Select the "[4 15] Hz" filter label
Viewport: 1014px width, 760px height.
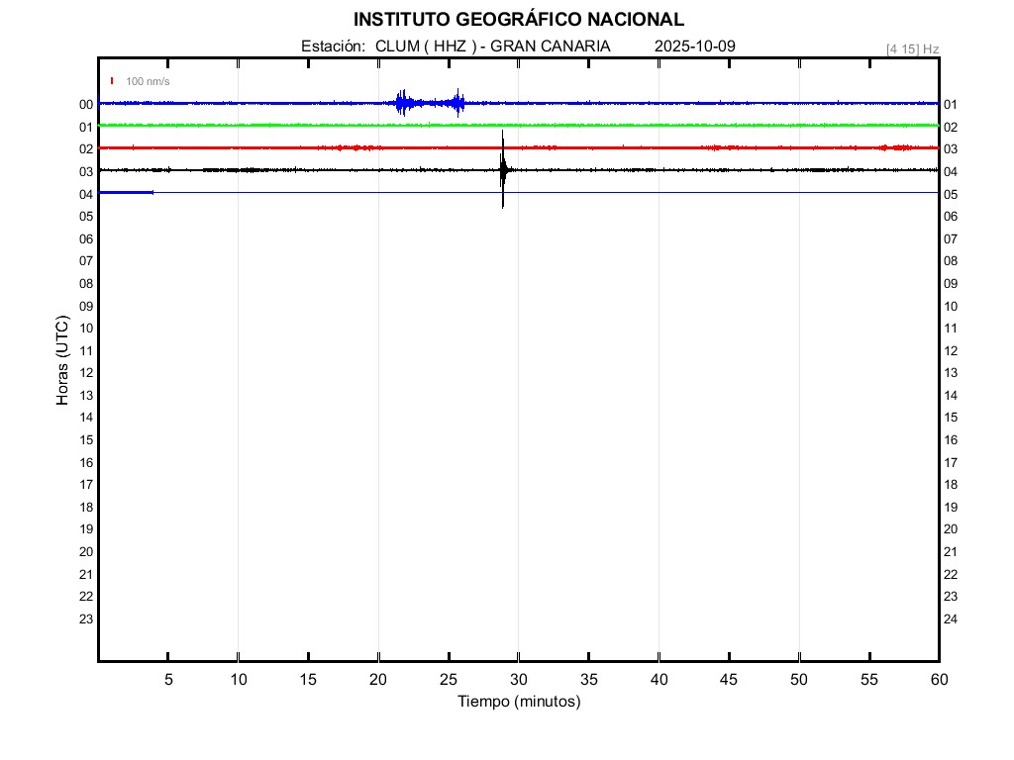912,48
